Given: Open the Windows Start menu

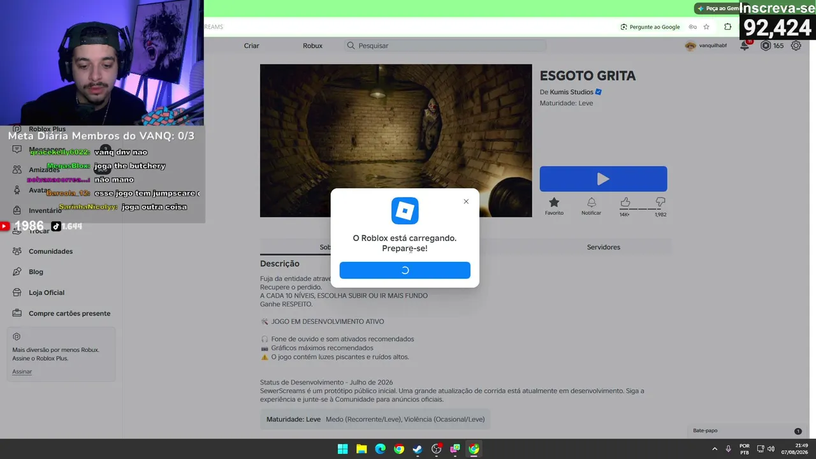Looking at the screenshot, I should [342, 449].
